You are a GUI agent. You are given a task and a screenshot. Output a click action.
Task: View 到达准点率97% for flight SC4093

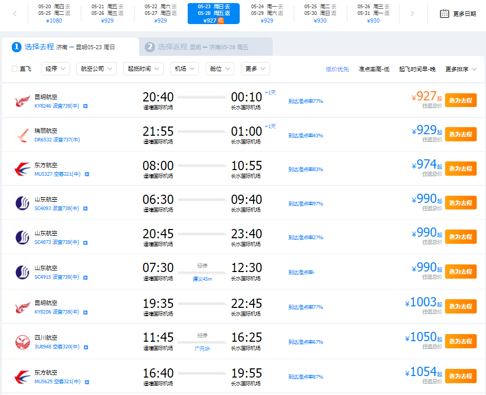305,204
